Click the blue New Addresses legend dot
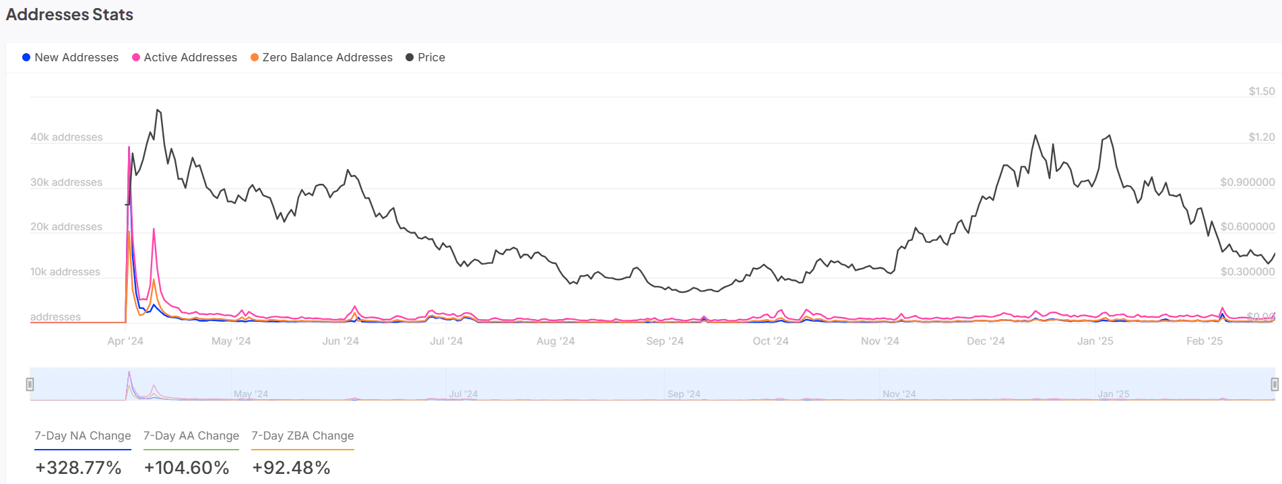Screen dimensions: 1282x484 [26, 58]
